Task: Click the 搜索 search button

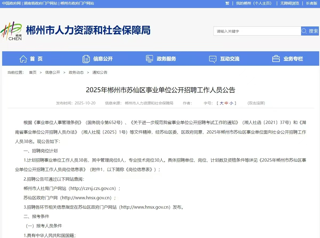Action: (313, 31)
